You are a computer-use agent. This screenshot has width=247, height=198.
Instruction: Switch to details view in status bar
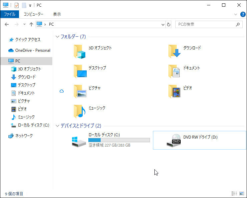click(234, 193)
